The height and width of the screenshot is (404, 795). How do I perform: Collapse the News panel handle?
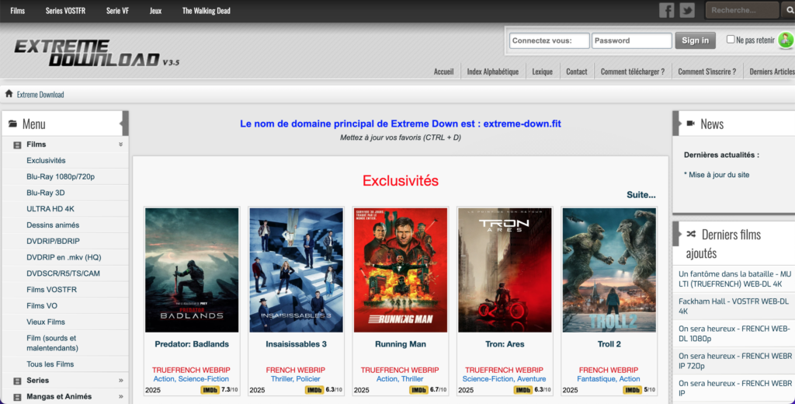pos(676,124)
